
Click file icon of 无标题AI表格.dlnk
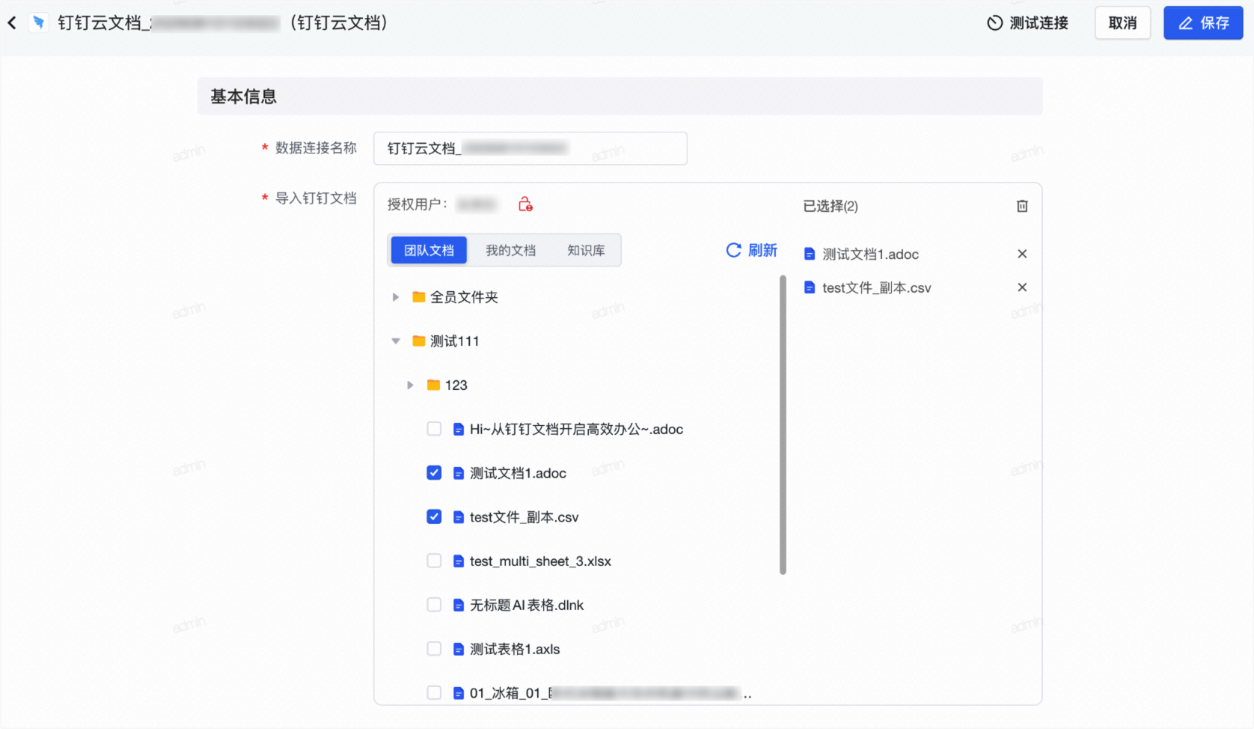(459, 606)
